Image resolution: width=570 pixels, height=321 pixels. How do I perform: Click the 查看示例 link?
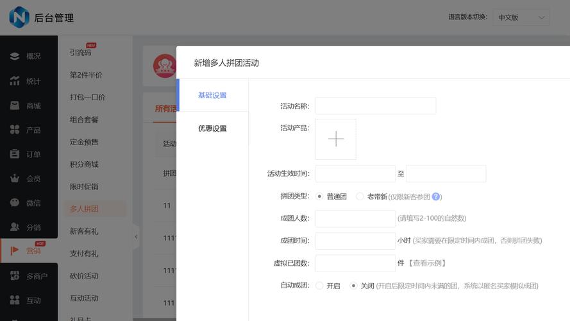(428, 263)
